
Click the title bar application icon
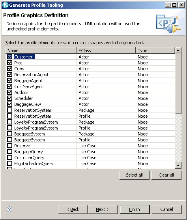[5, 5]
